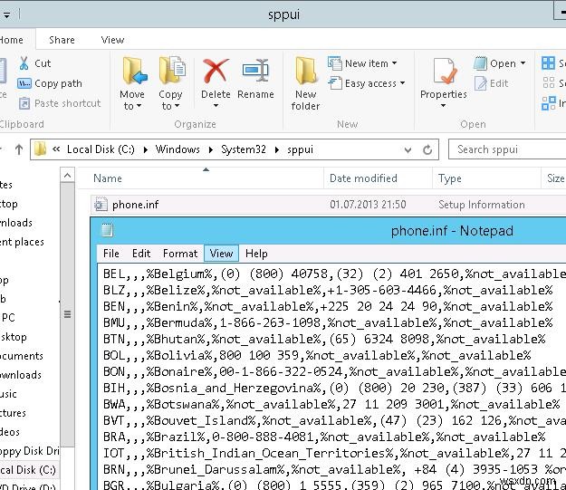The image size is (566, 490).
Task: Click the Copy to folder icon
Action: [x=172, y=72]
